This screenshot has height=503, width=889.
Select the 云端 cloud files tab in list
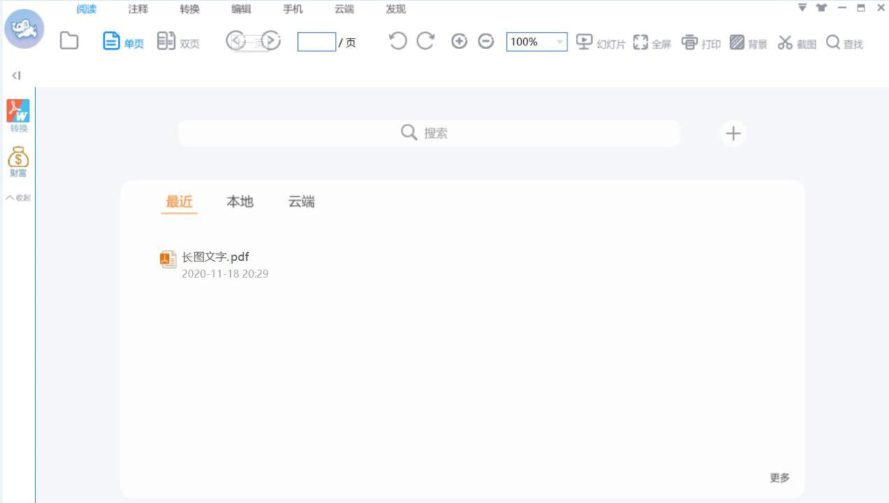[x=302, y=202]
